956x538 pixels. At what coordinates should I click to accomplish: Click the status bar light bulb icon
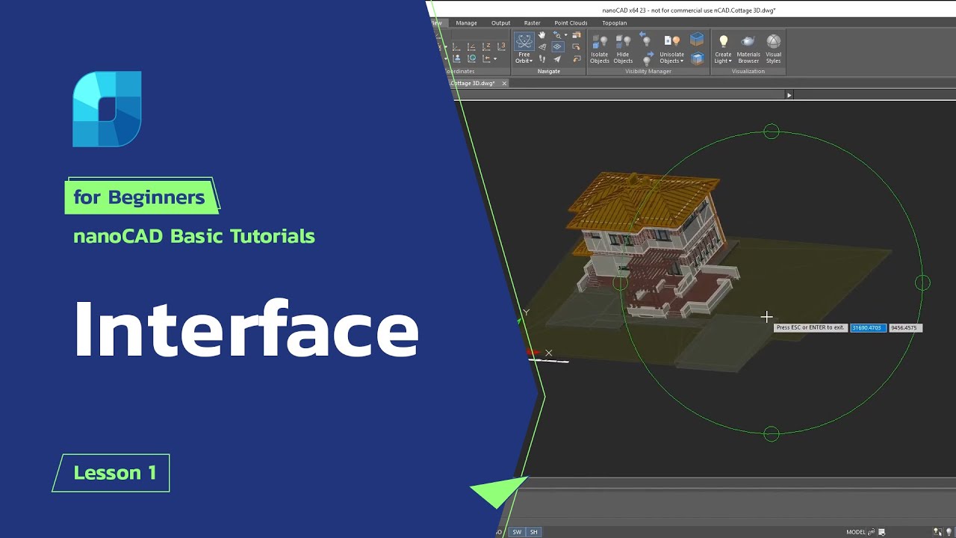pyautogui.click(x=949, y=532)
